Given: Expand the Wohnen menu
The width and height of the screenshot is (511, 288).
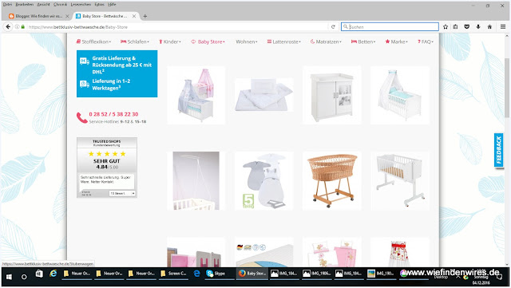Looking at the screenshot, I should (x=247, y=41).
